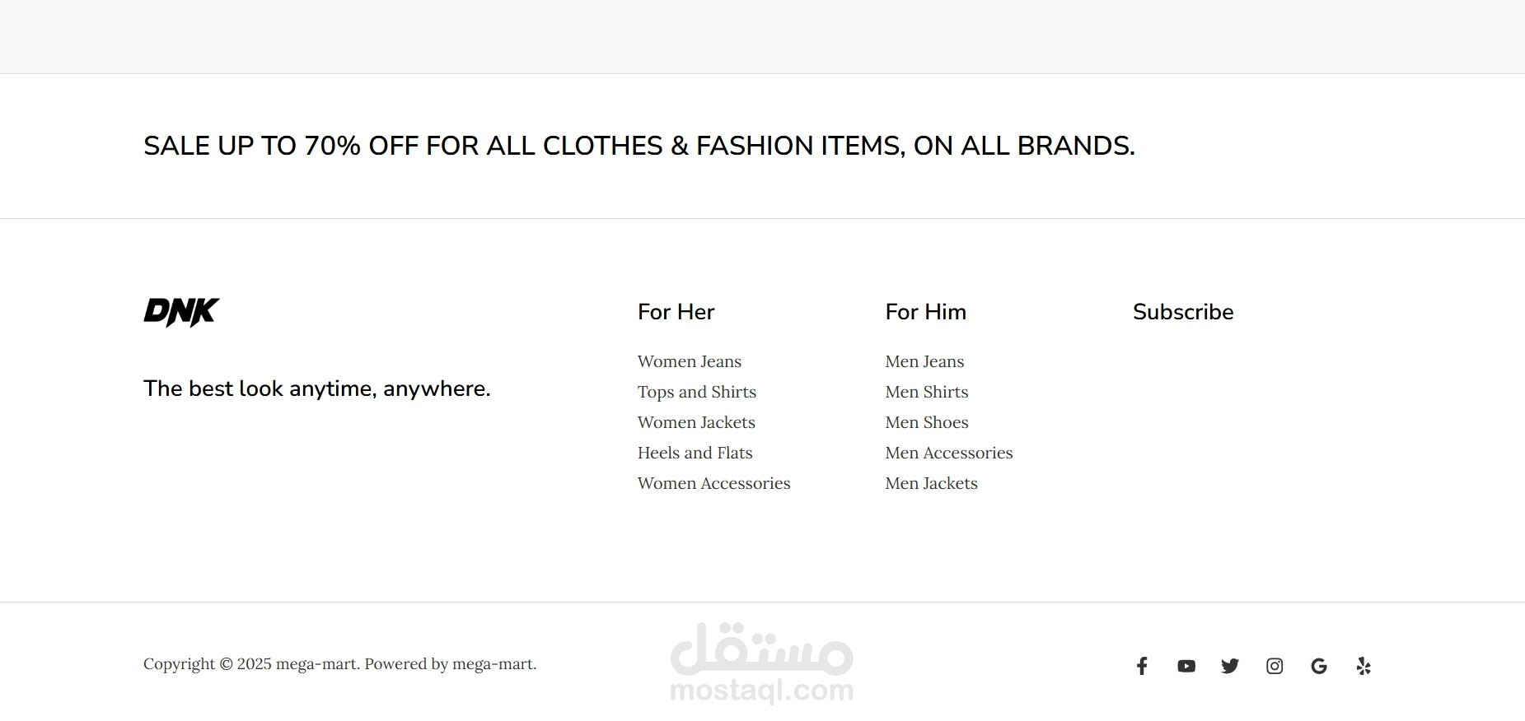Click the 70% off sale banner text
The height and width of the screenshot is (721, 1525).
point(639,146)
